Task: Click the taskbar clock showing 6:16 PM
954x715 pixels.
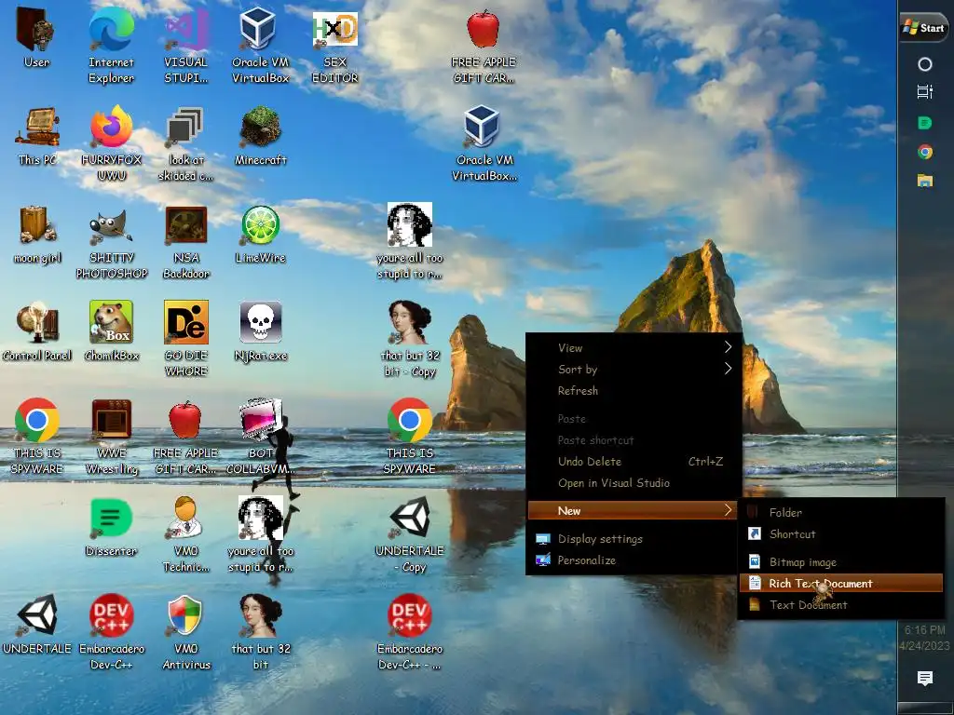Action: [x=925, y=638]
